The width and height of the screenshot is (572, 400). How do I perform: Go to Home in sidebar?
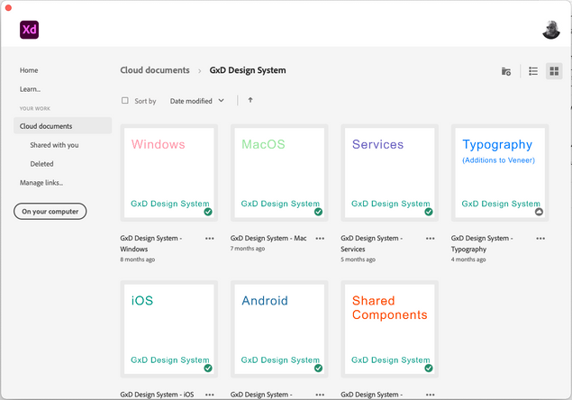point(29,70)
